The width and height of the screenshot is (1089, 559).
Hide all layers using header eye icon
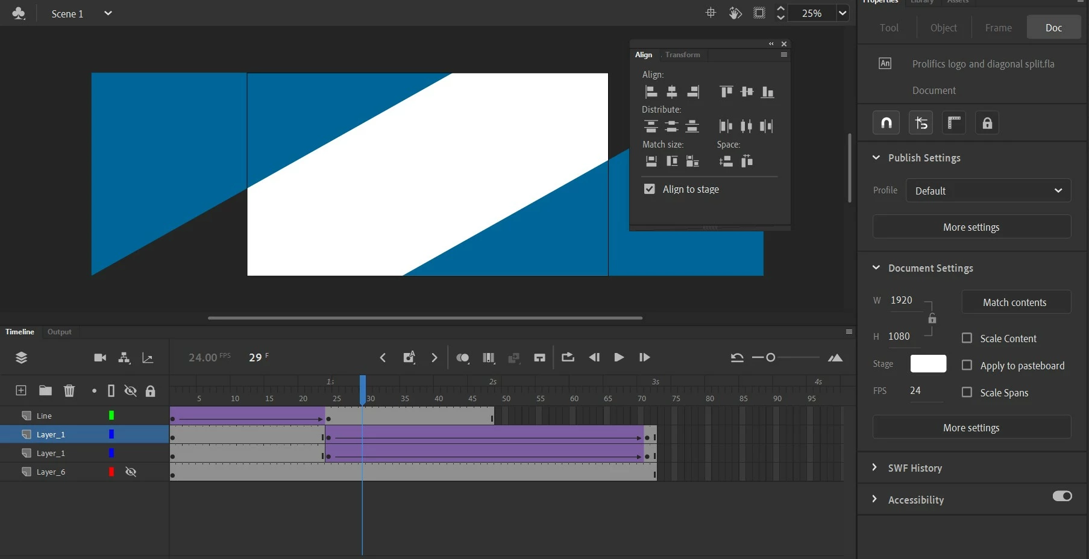pos(130,390)
